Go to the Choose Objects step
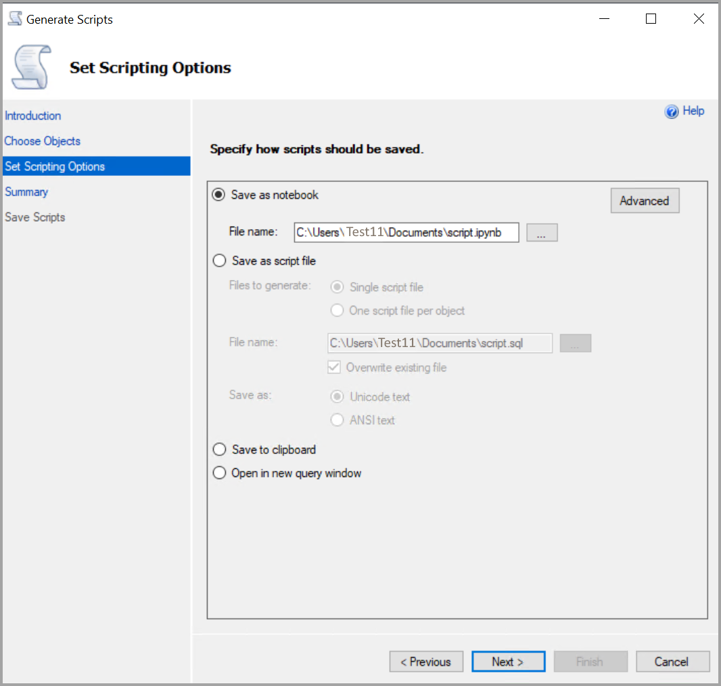 42,141
